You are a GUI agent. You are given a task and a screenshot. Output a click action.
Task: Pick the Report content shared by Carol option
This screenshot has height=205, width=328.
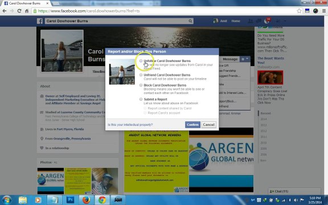pyautogui.click(x=145, y=108)
